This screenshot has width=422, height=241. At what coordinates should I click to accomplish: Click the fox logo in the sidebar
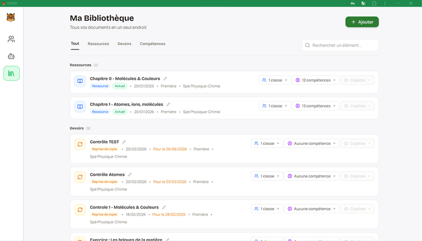pyautogui.click(x=11, y=18)
